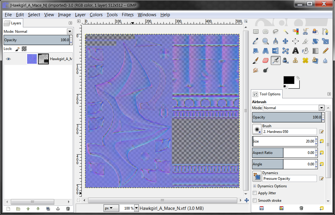Viewport: 335px width, 215px height.
Task: Swap foreground and background colors arrow
Action: click(298, 78)
